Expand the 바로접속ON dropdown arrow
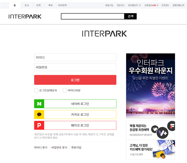This screenshot has height=163, width=187. tap(157, 5)
